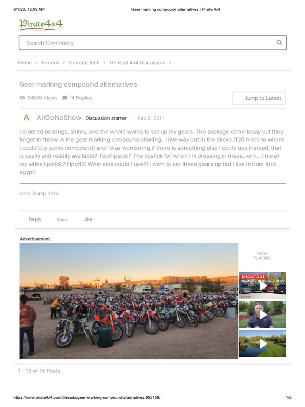Go to Forums breadcrumb
This screenshot has height=407, width=305.
[x=50, y=63]
